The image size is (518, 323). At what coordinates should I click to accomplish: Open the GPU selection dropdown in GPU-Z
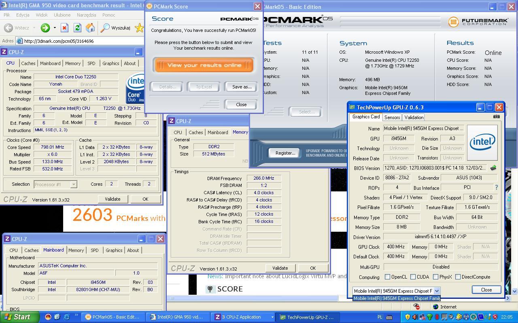pos(437,291)
